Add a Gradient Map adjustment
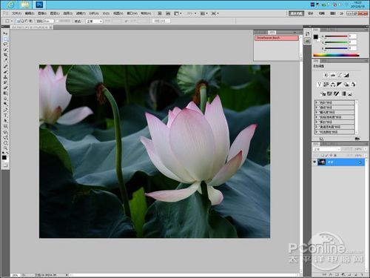This screenshot has width=370, height=278. [343, 93]
